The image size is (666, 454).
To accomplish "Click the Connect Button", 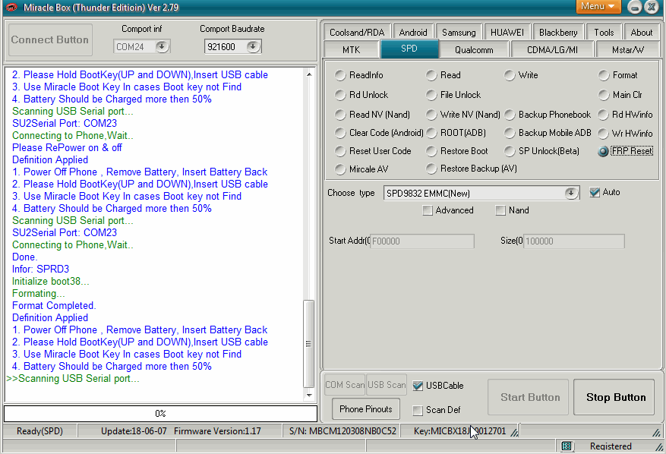I will click(x=50, y=40).
